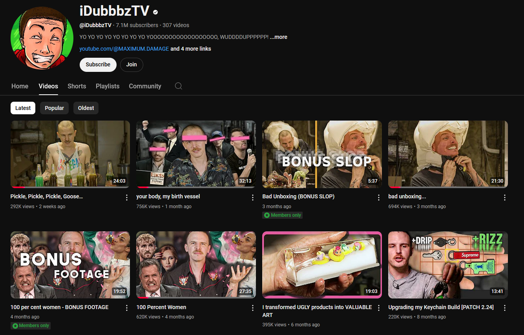Play the 19:03 rubber ducks art thumbnail
The width and height of the screenshot is (524, 335).
(x=322, y=265)
